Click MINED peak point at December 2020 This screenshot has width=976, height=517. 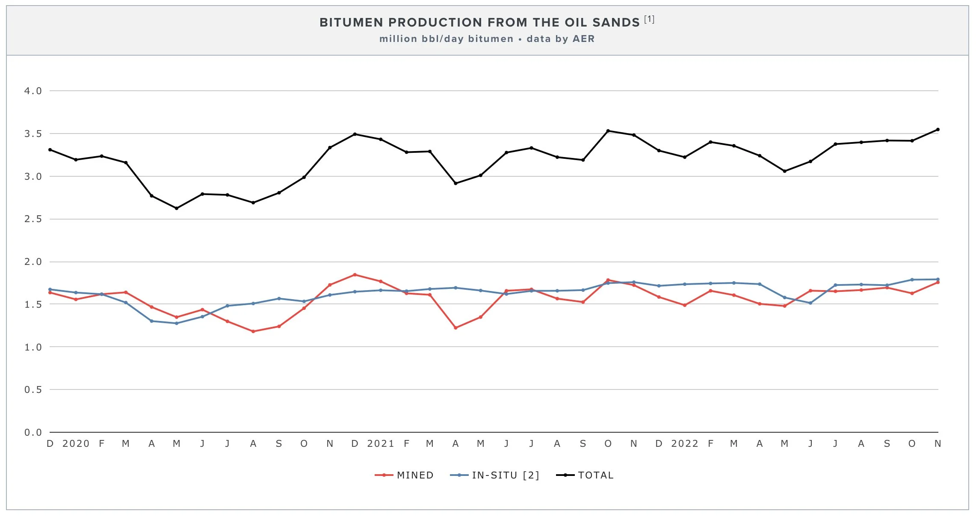coord(355,275)
